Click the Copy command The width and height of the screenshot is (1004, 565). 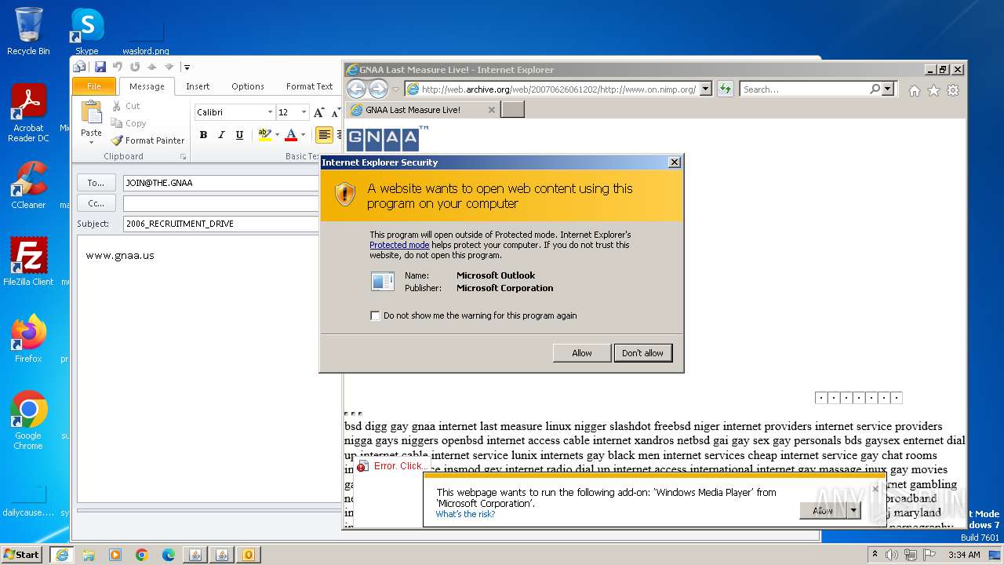pos(129,123)
